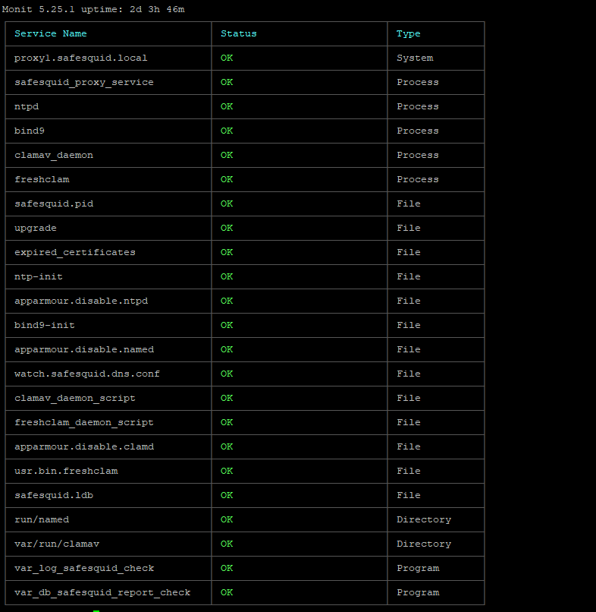Select var_db_safesquid_report_check entry
596x612 pixels.
point(102,592)
